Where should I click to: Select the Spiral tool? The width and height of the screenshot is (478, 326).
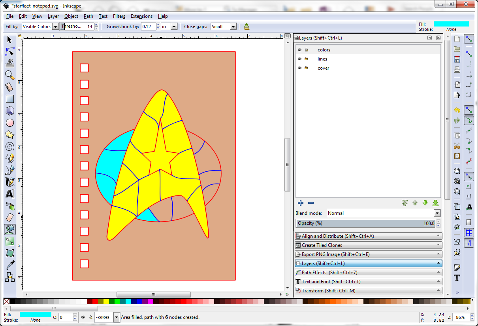[x=9, y=146]
